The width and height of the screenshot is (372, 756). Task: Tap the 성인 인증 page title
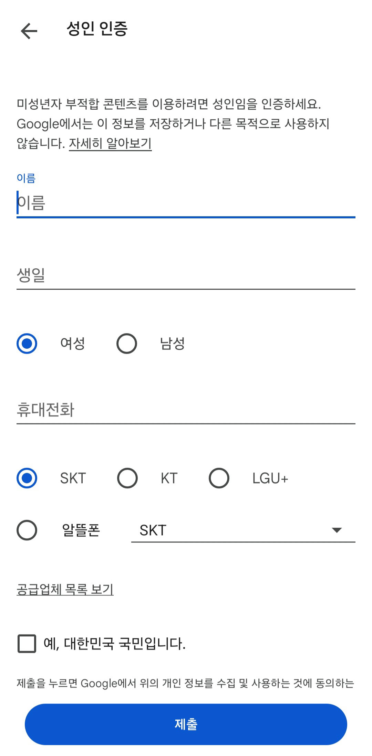(97, 28)
